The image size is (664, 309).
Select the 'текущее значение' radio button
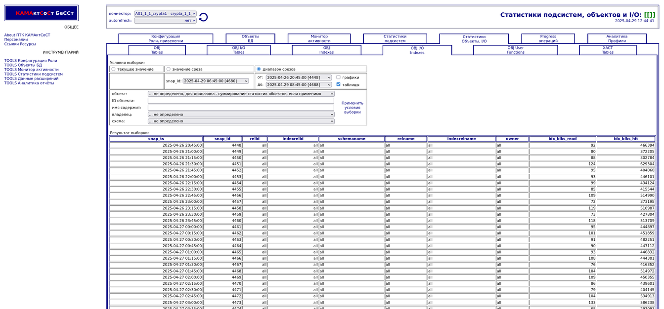point(113,69)
